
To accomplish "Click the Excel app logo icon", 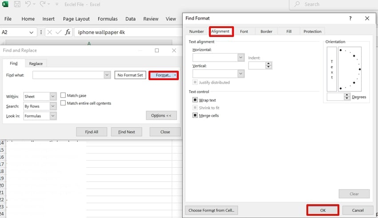I will [x=5, y=4].
